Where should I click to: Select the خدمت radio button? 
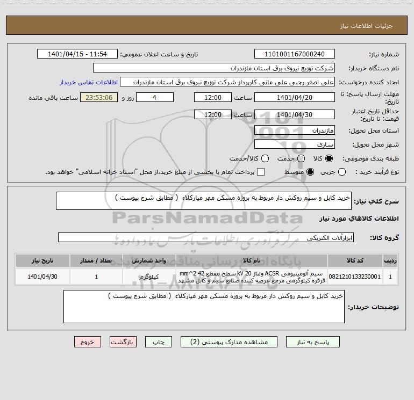tap(301, 158)
